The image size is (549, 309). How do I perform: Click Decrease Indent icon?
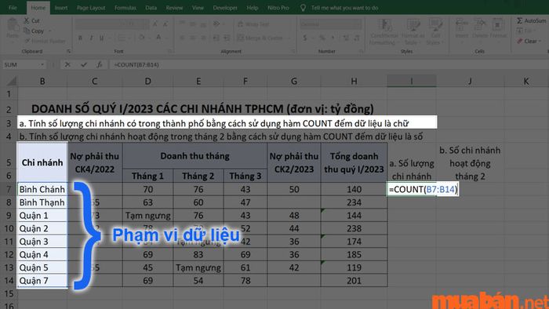pyautogui.click(x=216, y=38)
